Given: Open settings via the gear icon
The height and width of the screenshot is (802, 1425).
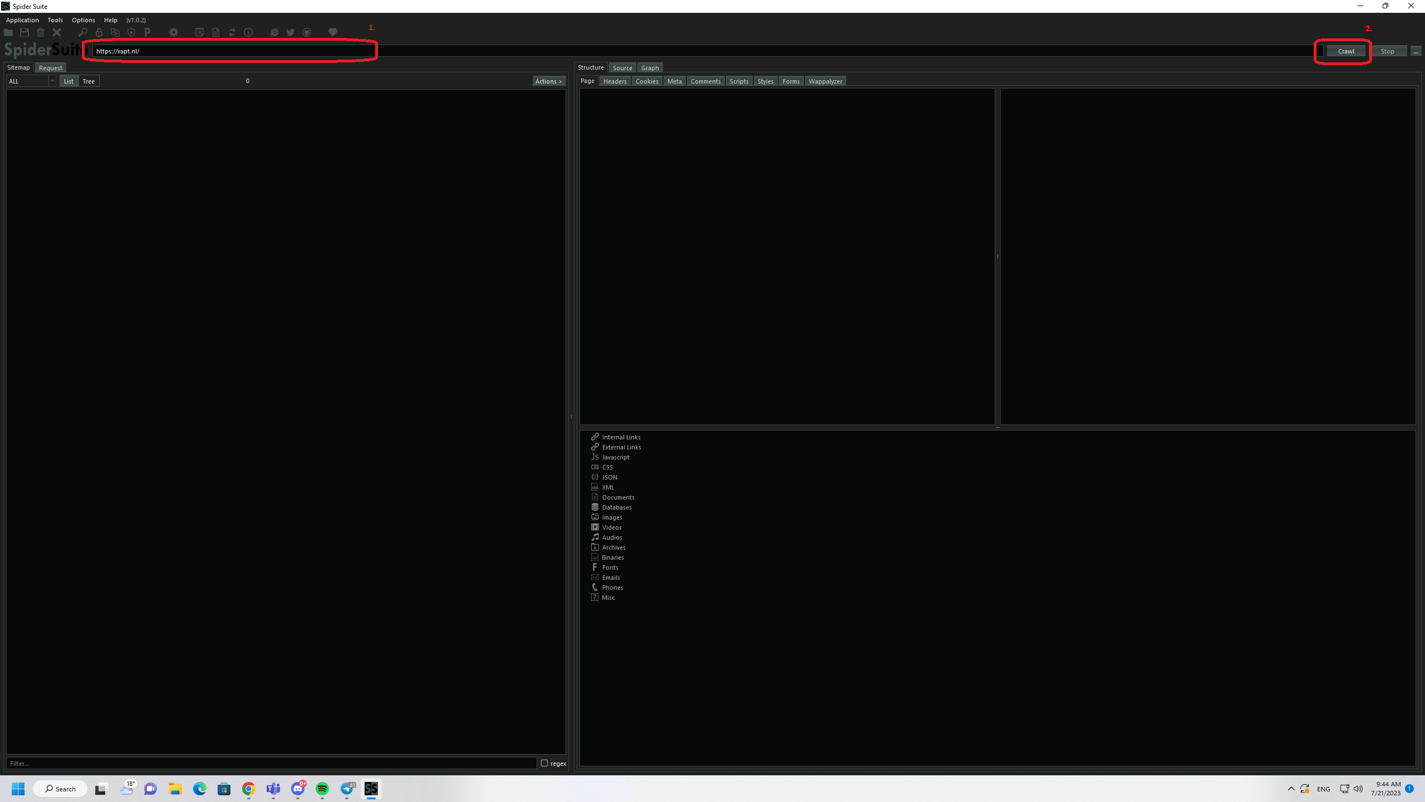Looking at the screenshot, I should pyautogui.click(x=174, y=32).
